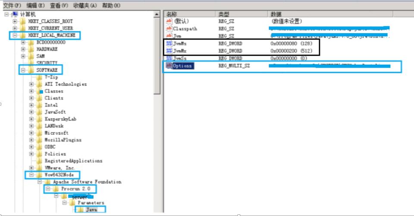Open the 收藏夹(A) menu
This screenshot has height=216, width=414.
(x=85, y=6)
